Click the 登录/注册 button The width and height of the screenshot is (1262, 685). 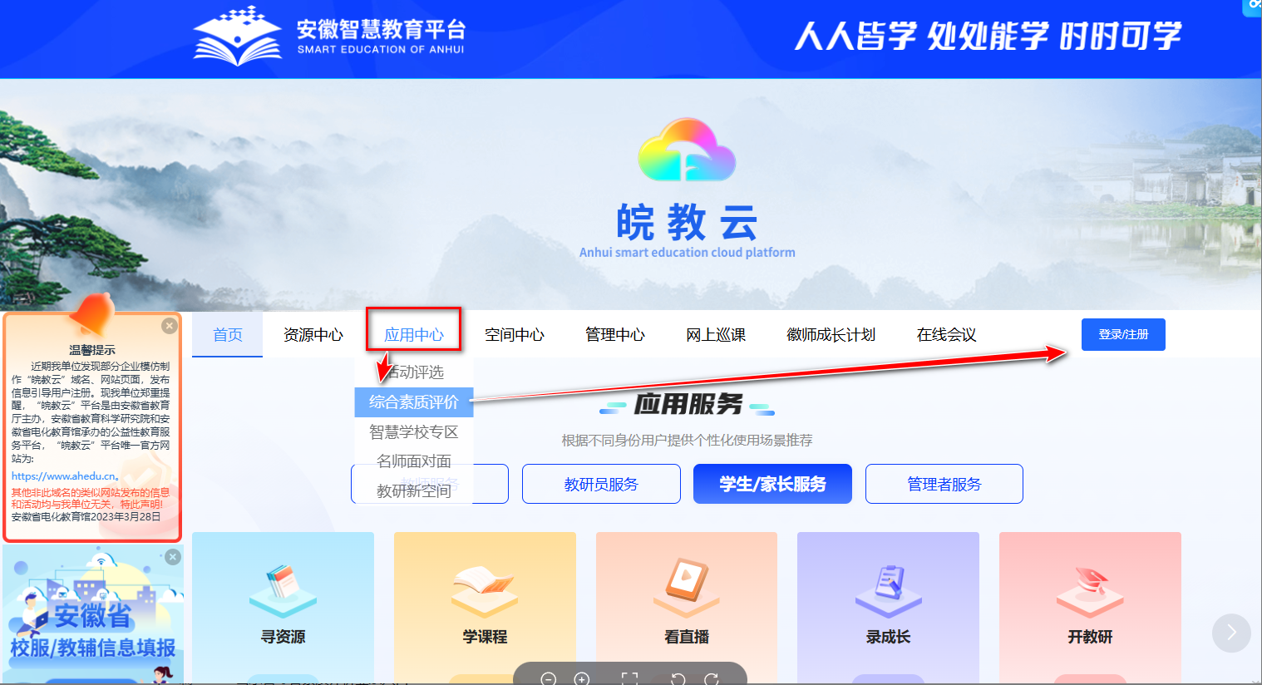1123,334
